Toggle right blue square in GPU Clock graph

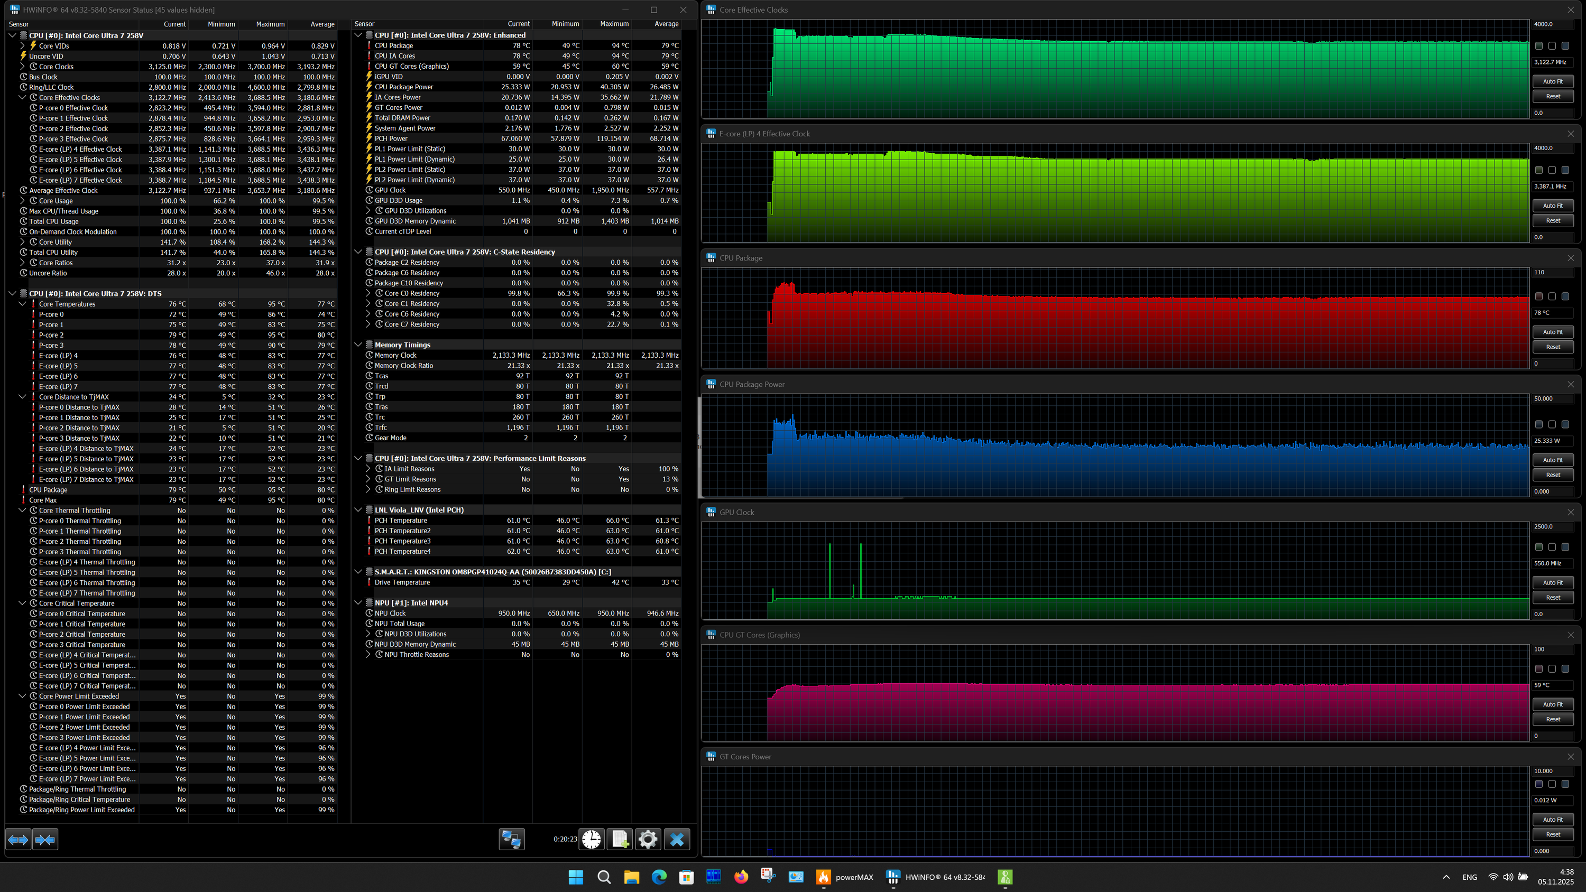point(1565,547)
